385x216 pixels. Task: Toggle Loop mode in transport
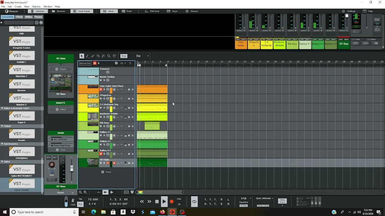pos(194,202)
